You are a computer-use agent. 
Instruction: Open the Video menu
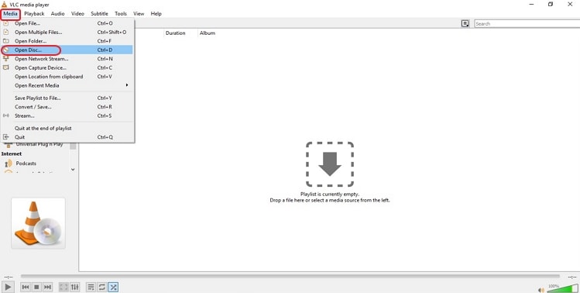tap(77, 14)
